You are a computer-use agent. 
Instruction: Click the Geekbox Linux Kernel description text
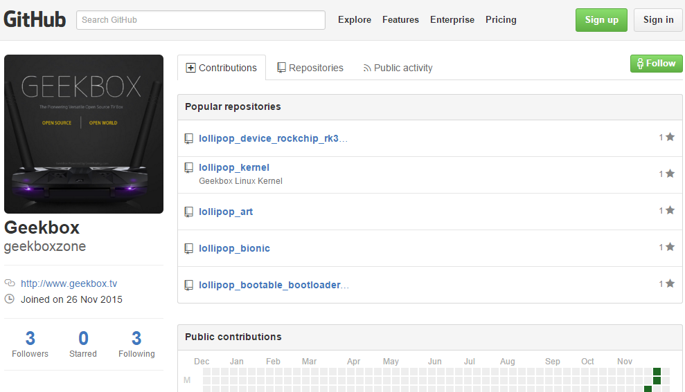(241, 181)
